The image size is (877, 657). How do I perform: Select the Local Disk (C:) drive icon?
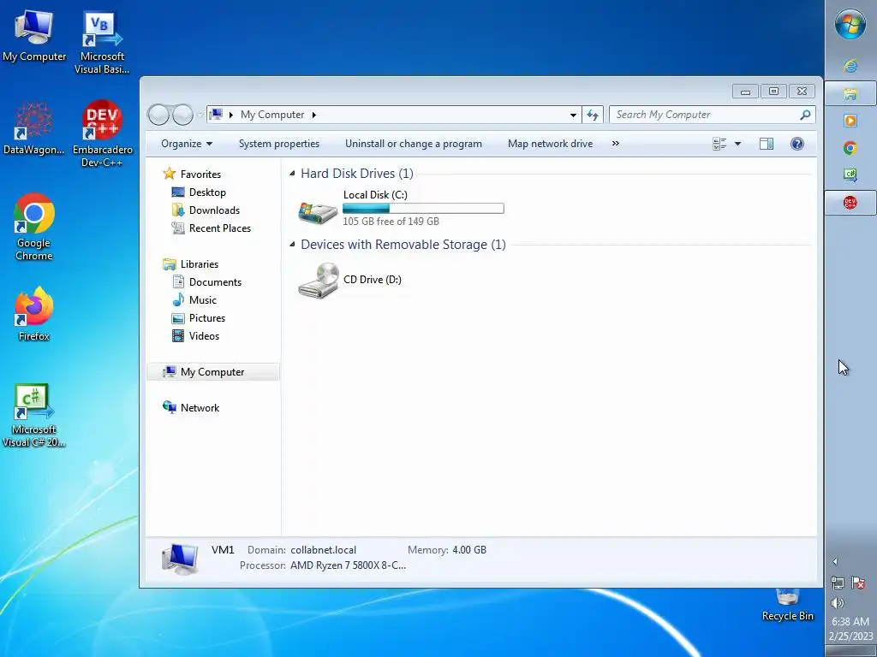click(x=318, y=211)
